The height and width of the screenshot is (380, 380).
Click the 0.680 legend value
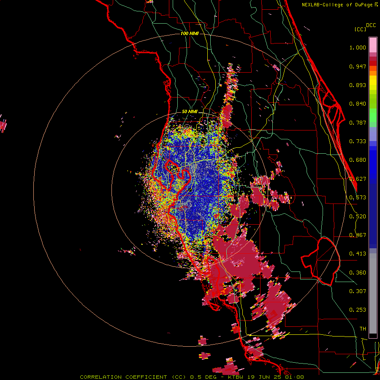(x=358, y=160)
